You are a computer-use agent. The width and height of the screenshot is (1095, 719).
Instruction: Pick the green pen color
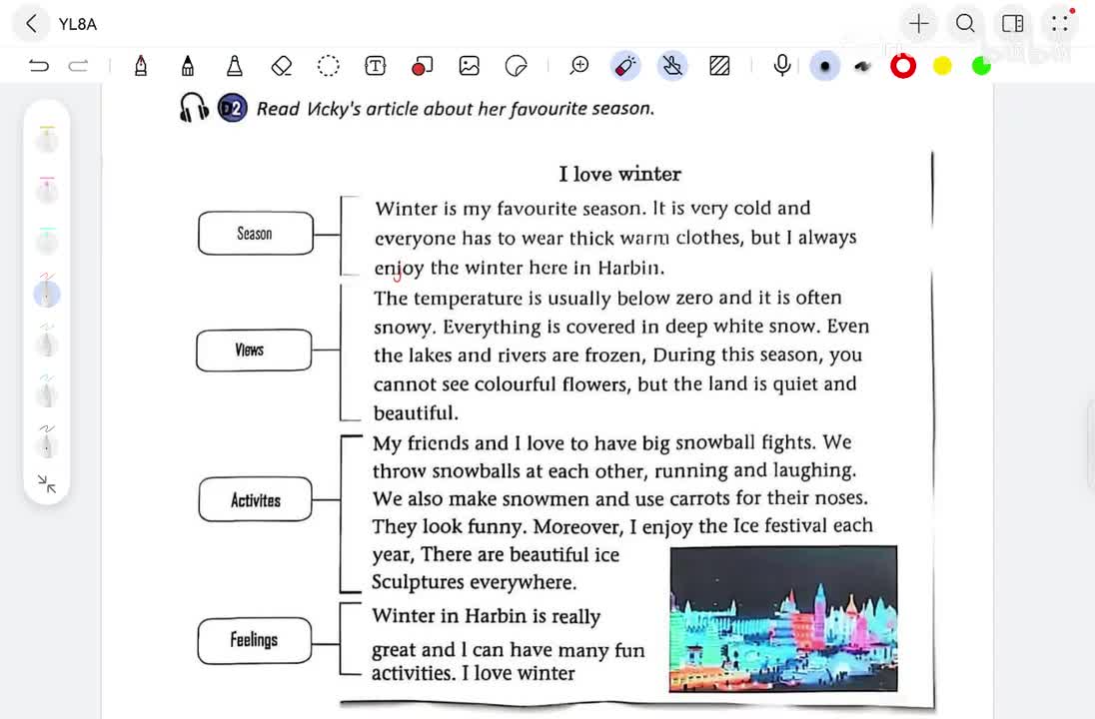981,66
